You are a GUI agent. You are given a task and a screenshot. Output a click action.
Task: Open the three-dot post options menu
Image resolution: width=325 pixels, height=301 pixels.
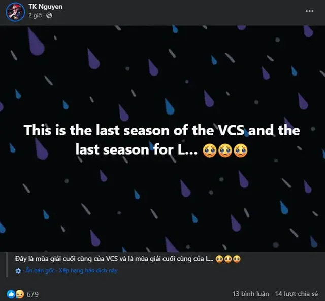pos(309,11)
